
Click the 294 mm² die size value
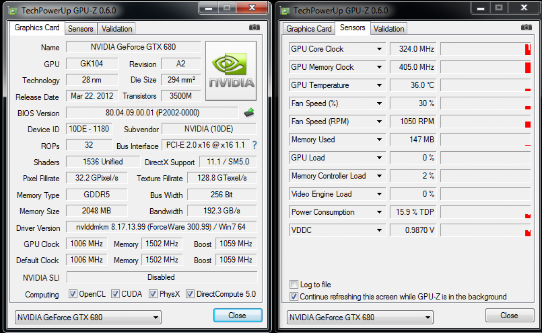(181, 80)
